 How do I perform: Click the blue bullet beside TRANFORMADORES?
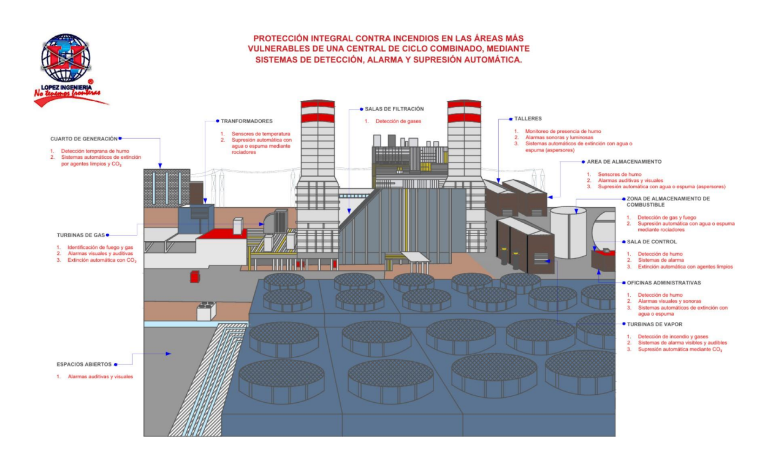click(217, 121)
